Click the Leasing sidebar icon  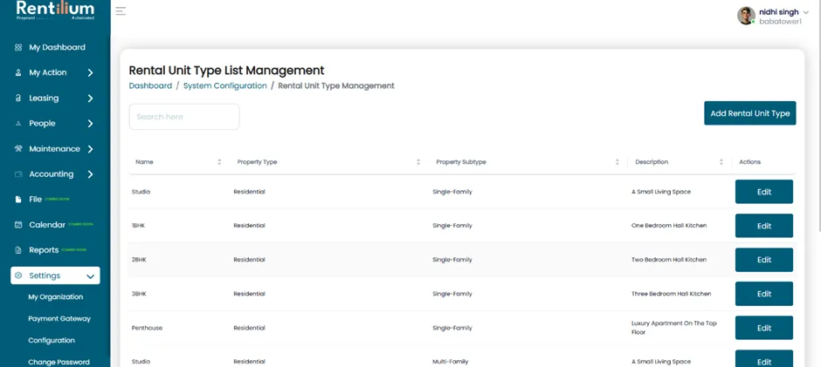coord(18,99)
